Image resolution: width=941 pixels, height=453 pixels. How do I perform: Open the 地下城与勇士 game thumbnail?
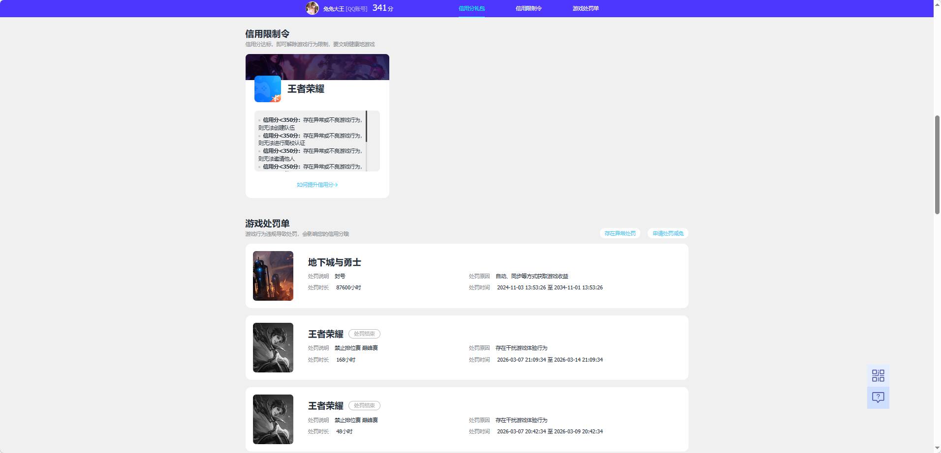[273, 276]
